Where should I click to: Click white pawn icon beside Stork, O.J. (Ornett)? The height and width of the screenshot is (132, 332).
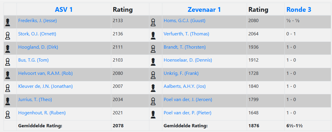point(8,35)
